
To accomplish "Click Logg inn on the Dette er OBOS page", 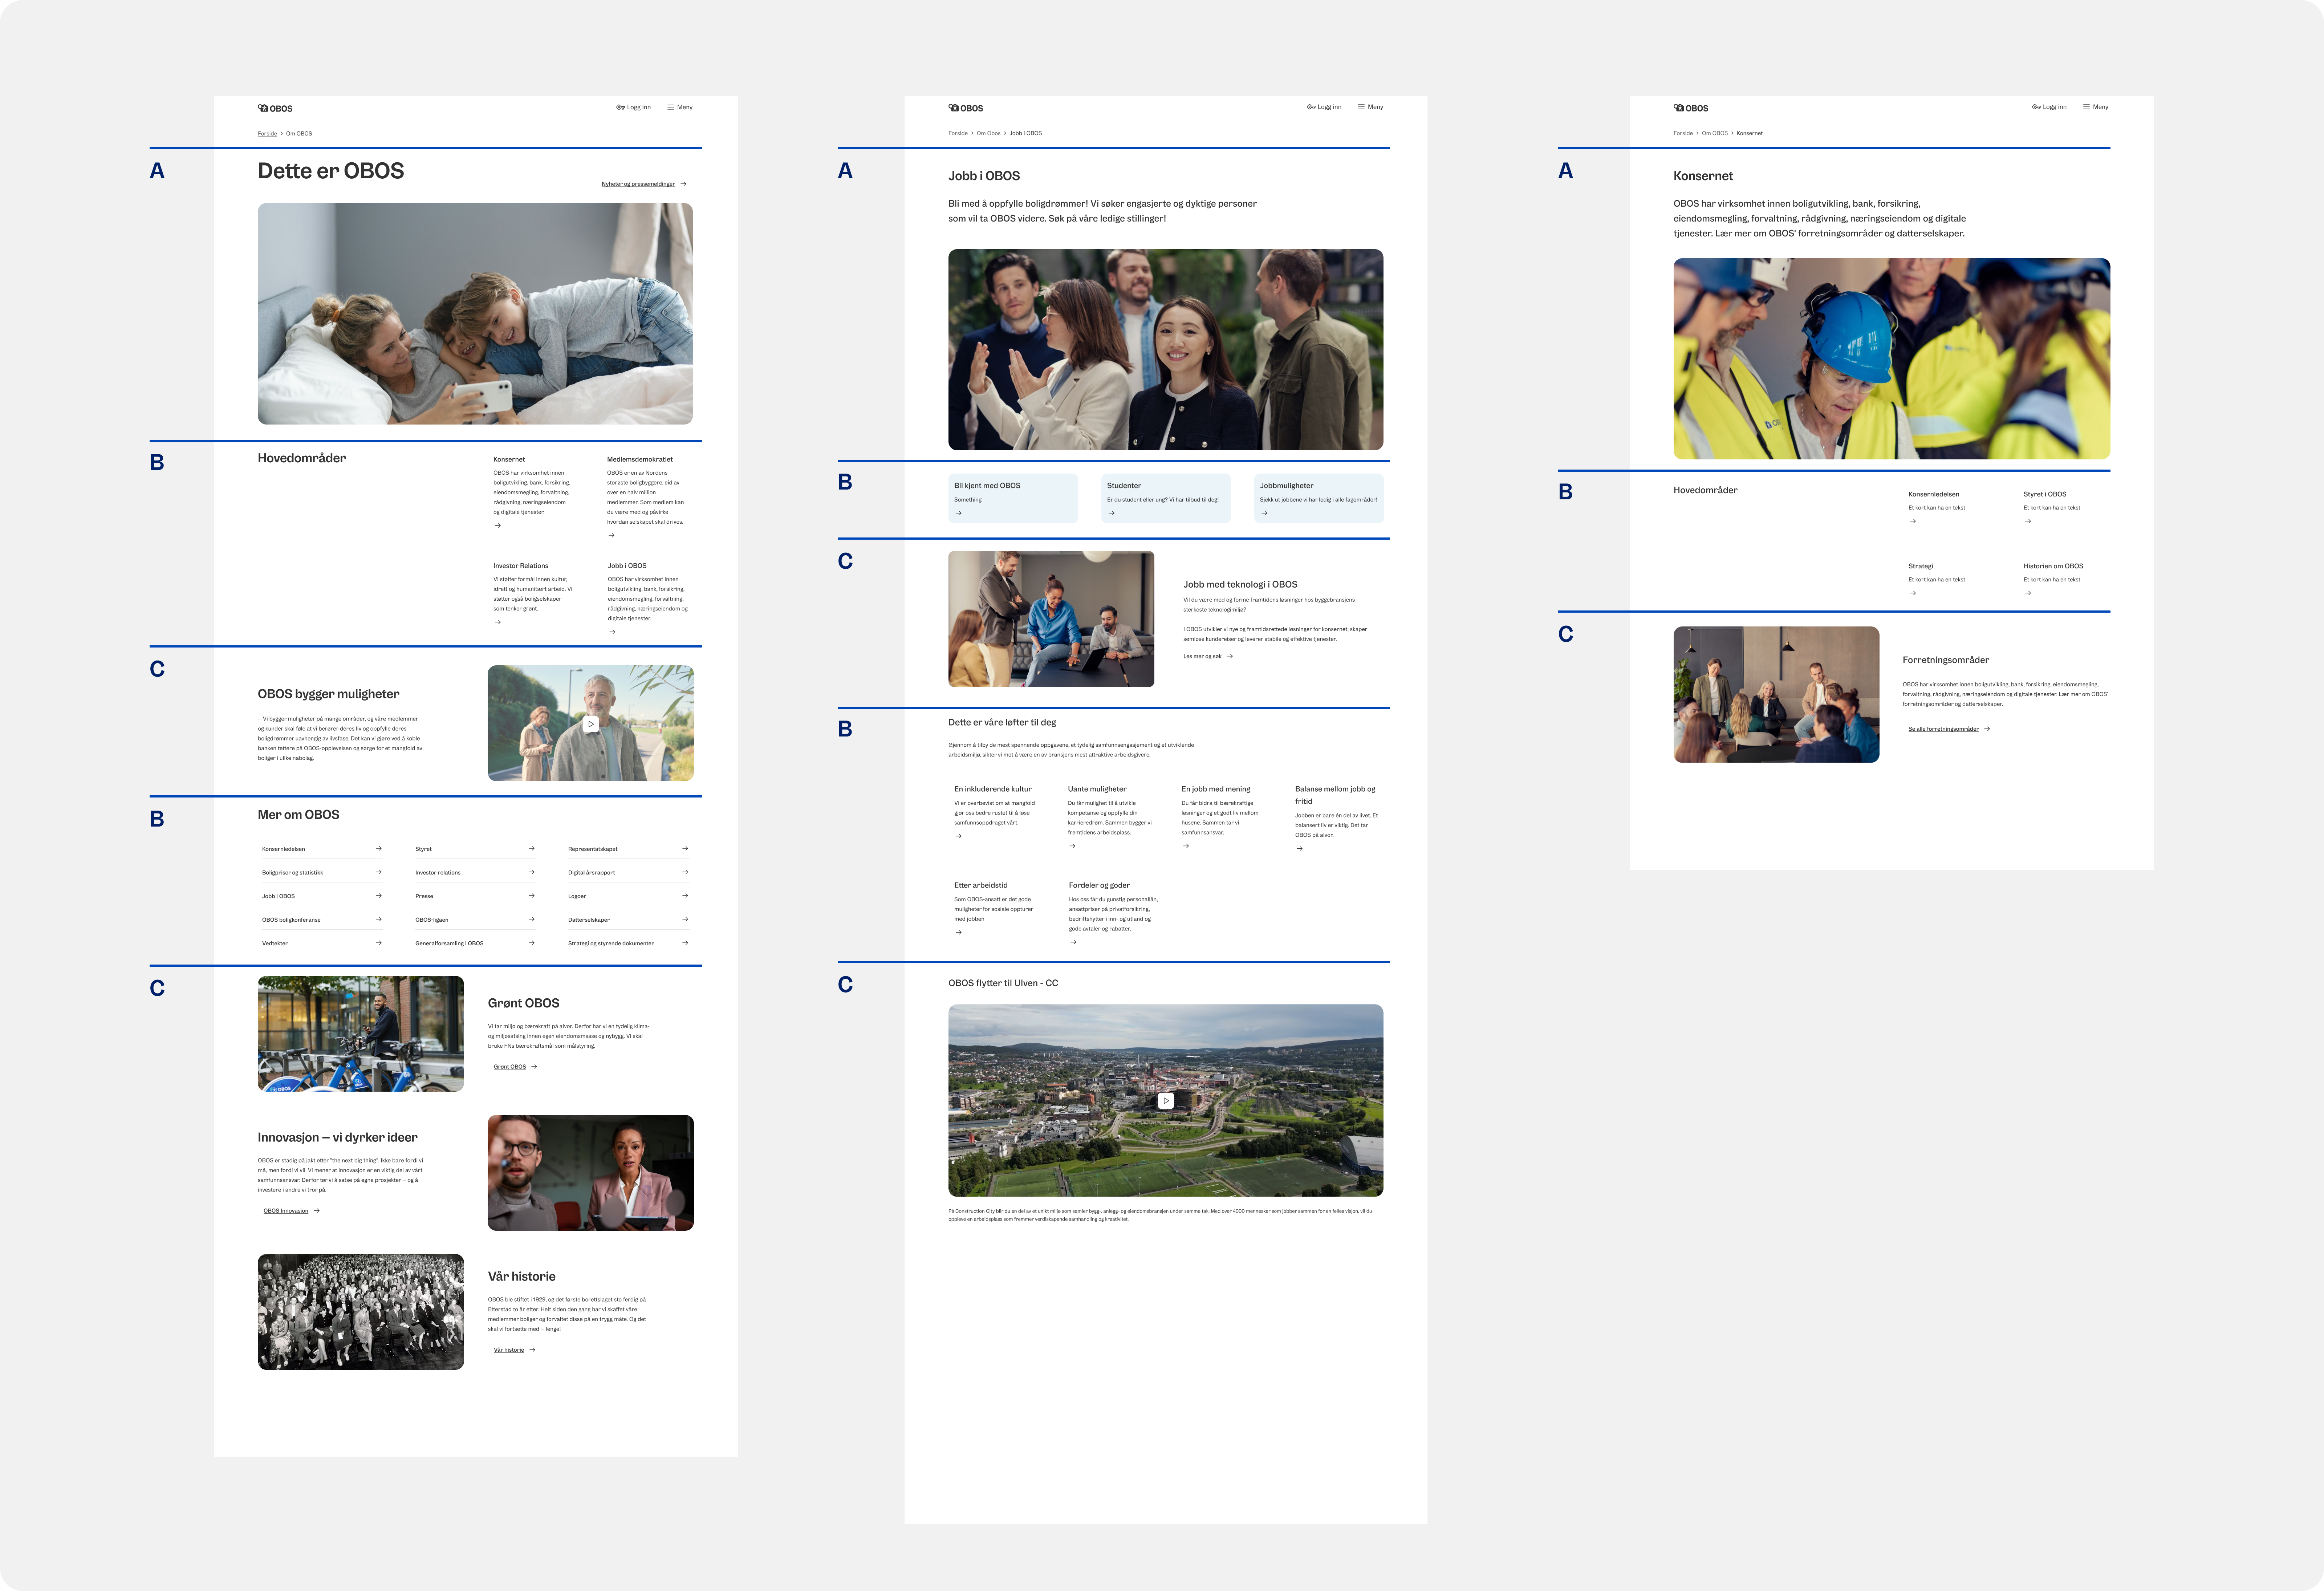I will [634, 107].
